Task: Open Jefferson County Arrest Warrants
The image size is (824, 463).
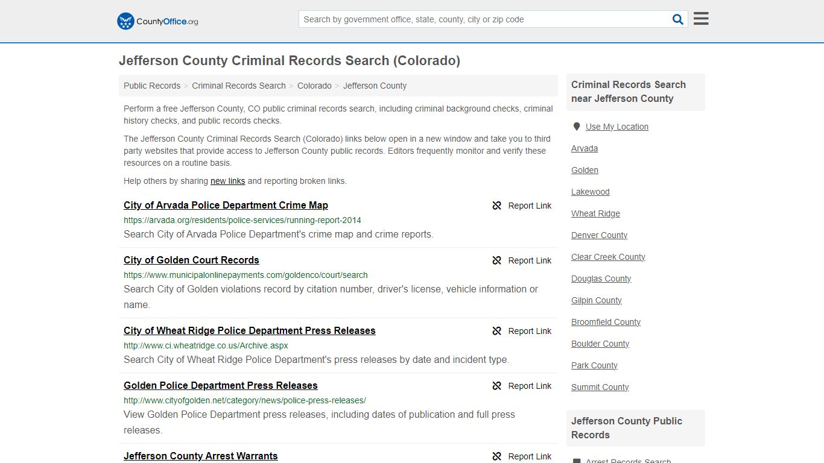Action: (201, 456)
